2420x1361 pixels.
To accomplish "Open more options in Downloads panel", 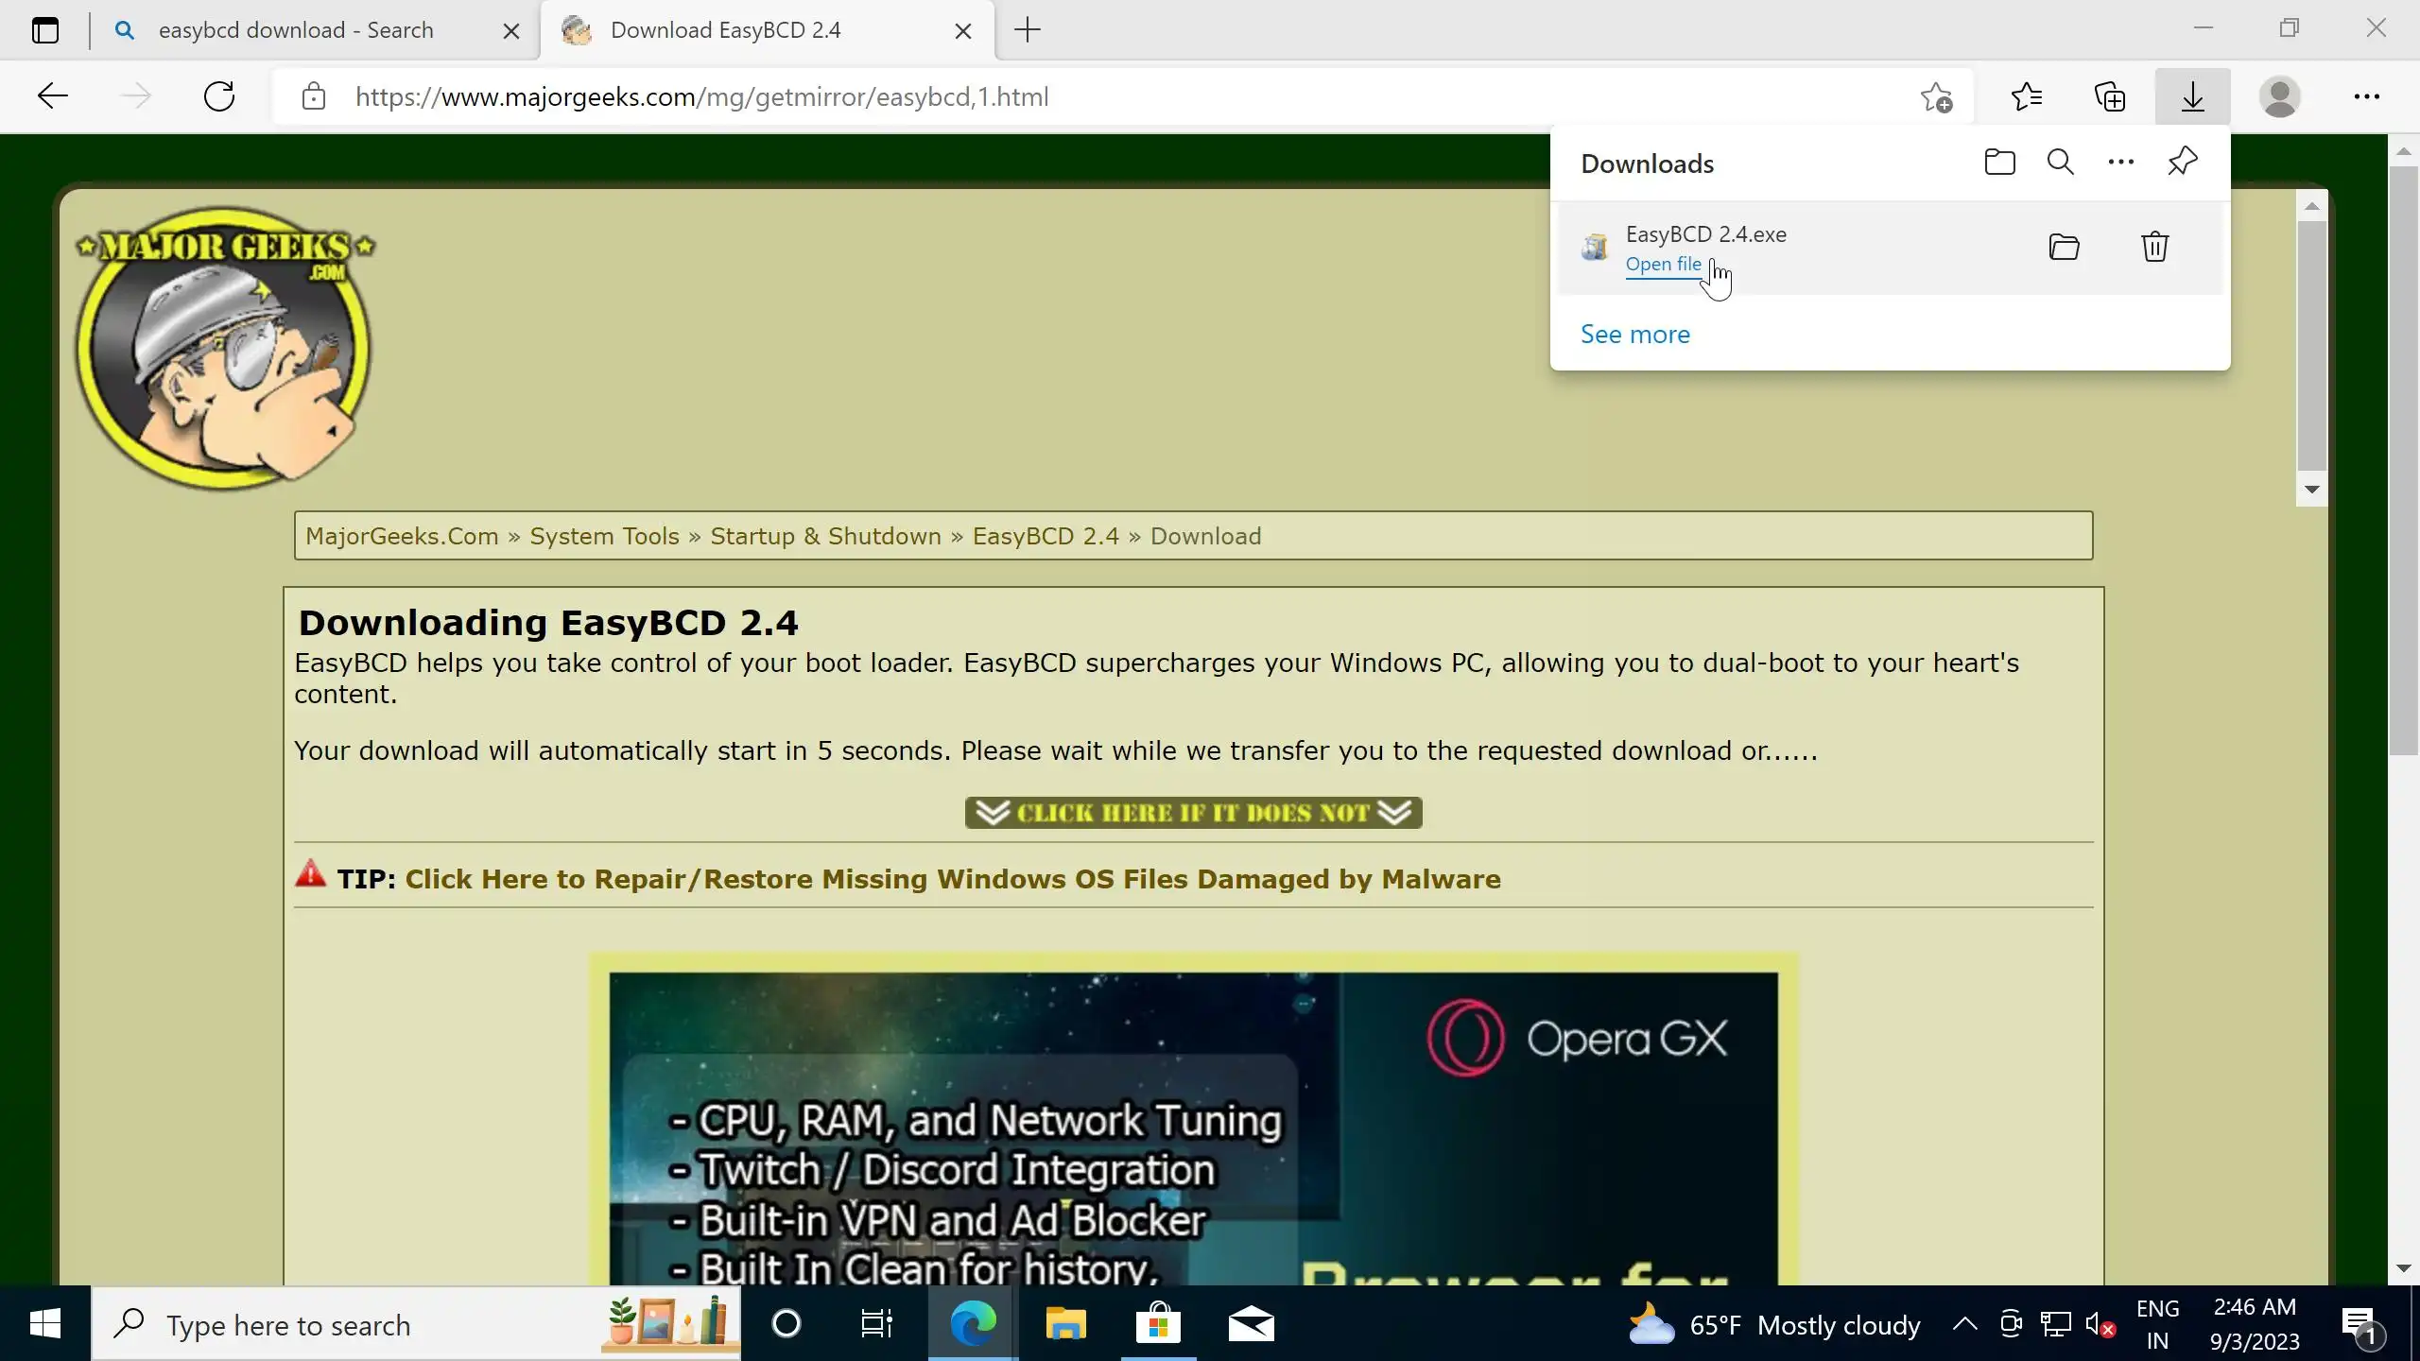I will pyautogui.click(x=2120, y=163).
